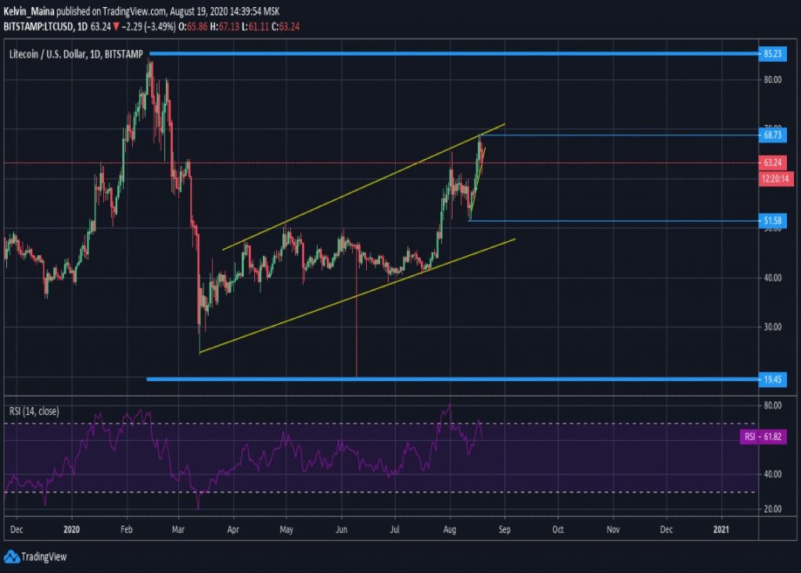Select the RSI (14, close) indicator label
This screenshot has width=801, height=573.
(x=35, y=411)
